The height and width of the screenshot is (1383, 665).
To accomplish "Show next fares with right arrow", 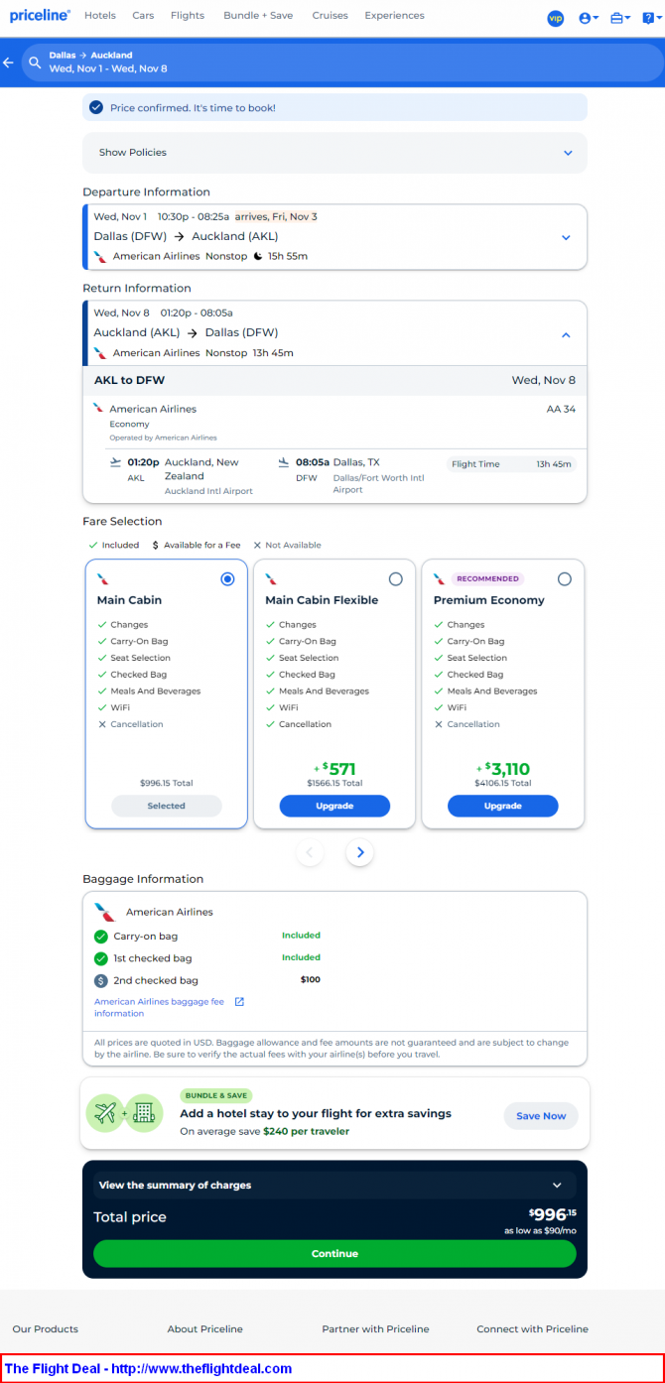I will click(x=360, y=852).
